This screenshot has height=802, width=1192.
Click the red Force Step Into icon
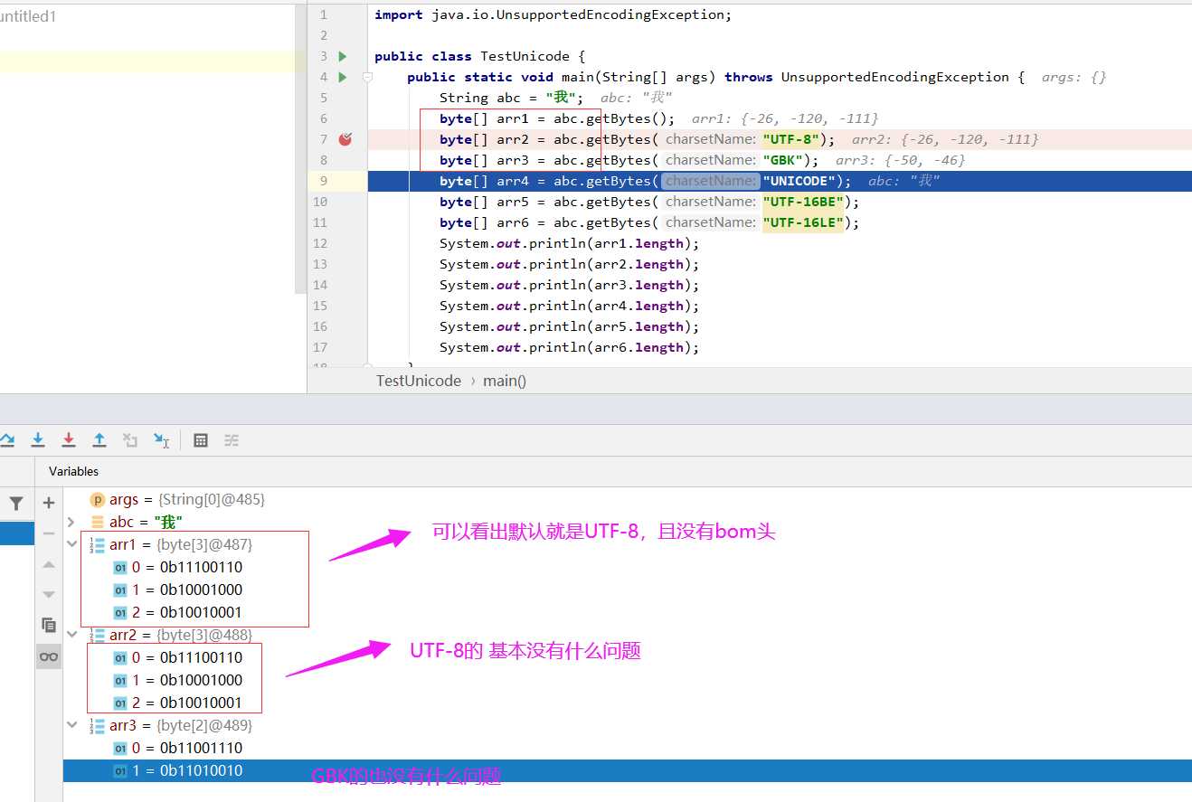pos(69,440)
